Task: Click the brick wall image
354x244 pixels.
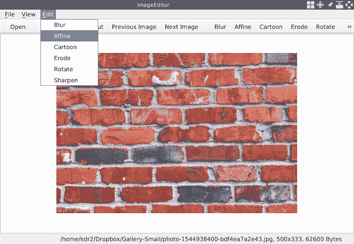Action: [x=176, y=133]
